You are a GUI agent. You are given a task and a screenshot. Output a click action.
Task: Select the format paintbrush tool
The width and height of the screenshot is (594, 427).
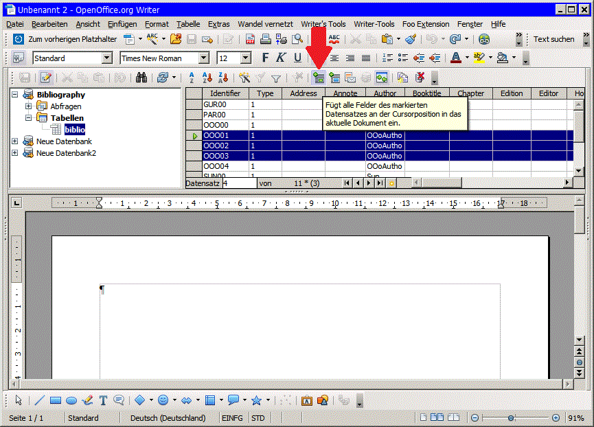coord(411,39)
